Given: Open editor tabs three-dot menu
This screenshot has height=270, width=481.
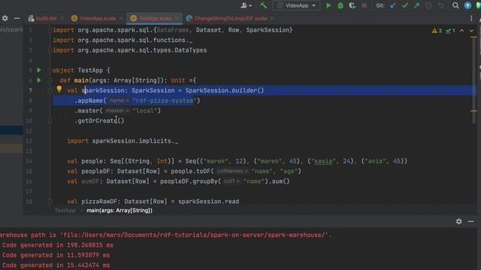Looking at the screenshot, I should (x=471, y=18).
